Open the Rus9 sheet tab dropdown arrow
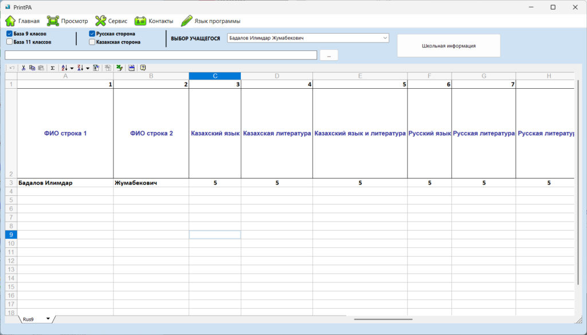This screenshot has height=335, width=587. pos(48,319)
